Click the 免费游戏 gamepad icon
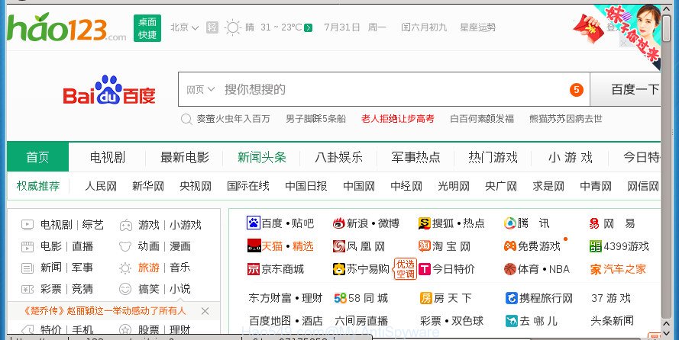Viewport: 679px width, 340px height. [x=510, y=246]
